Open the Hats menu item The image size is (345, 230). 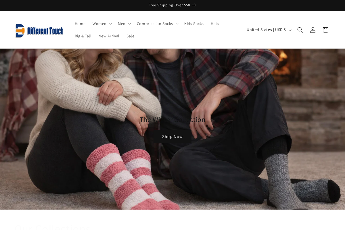[215, 24]
